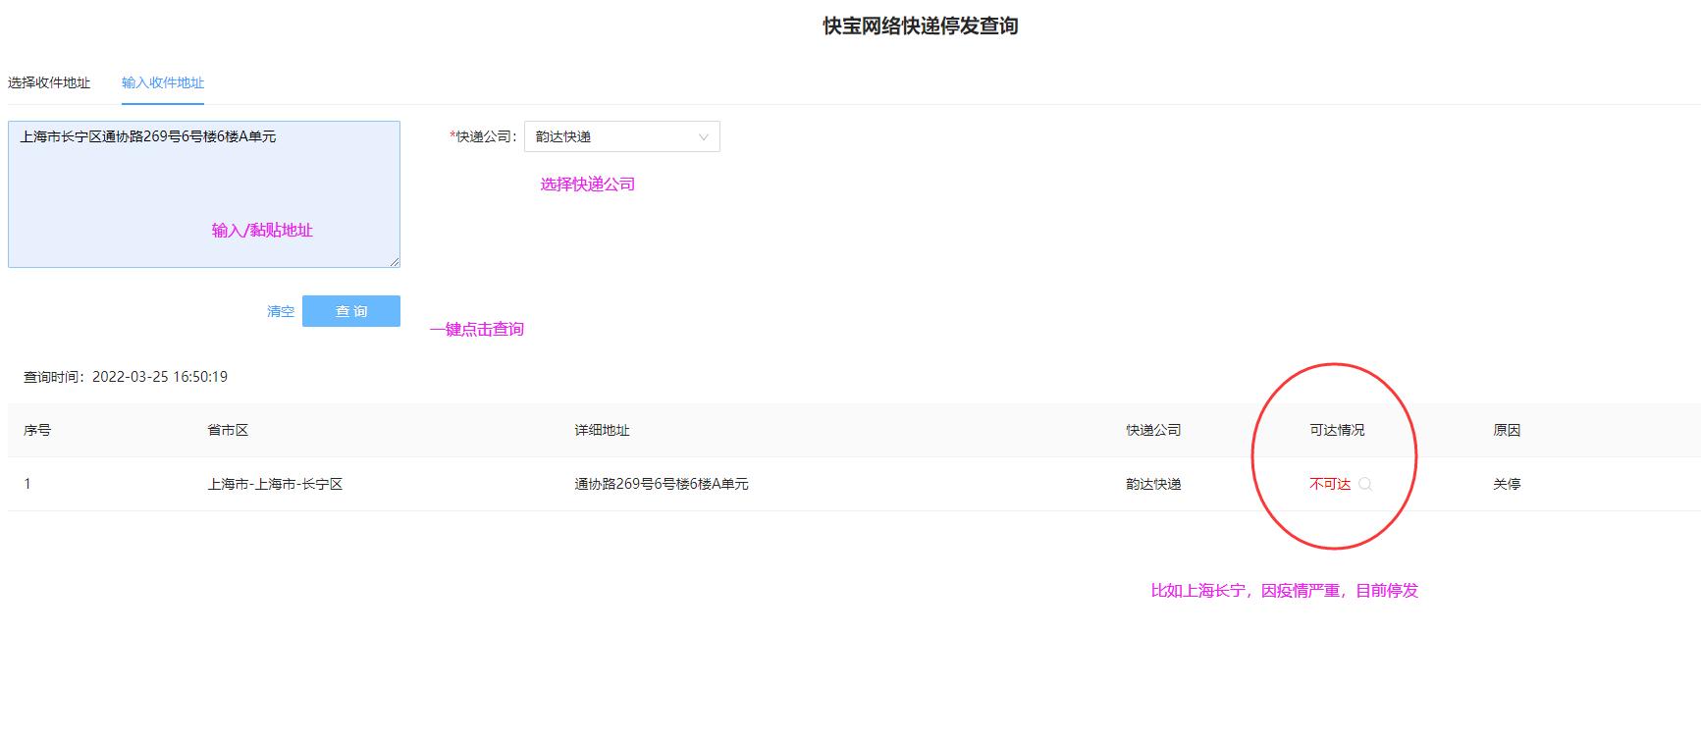The image size is (1701, 741).
Task: Click the row number 1 cell
Action: [x=27, y=484]
